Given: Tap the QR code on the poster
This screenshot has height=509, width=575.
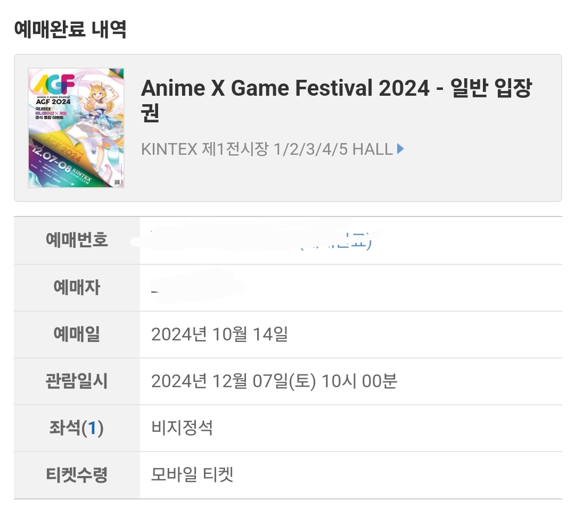Looking at the screenshot, I should click(x=117, y=182).
